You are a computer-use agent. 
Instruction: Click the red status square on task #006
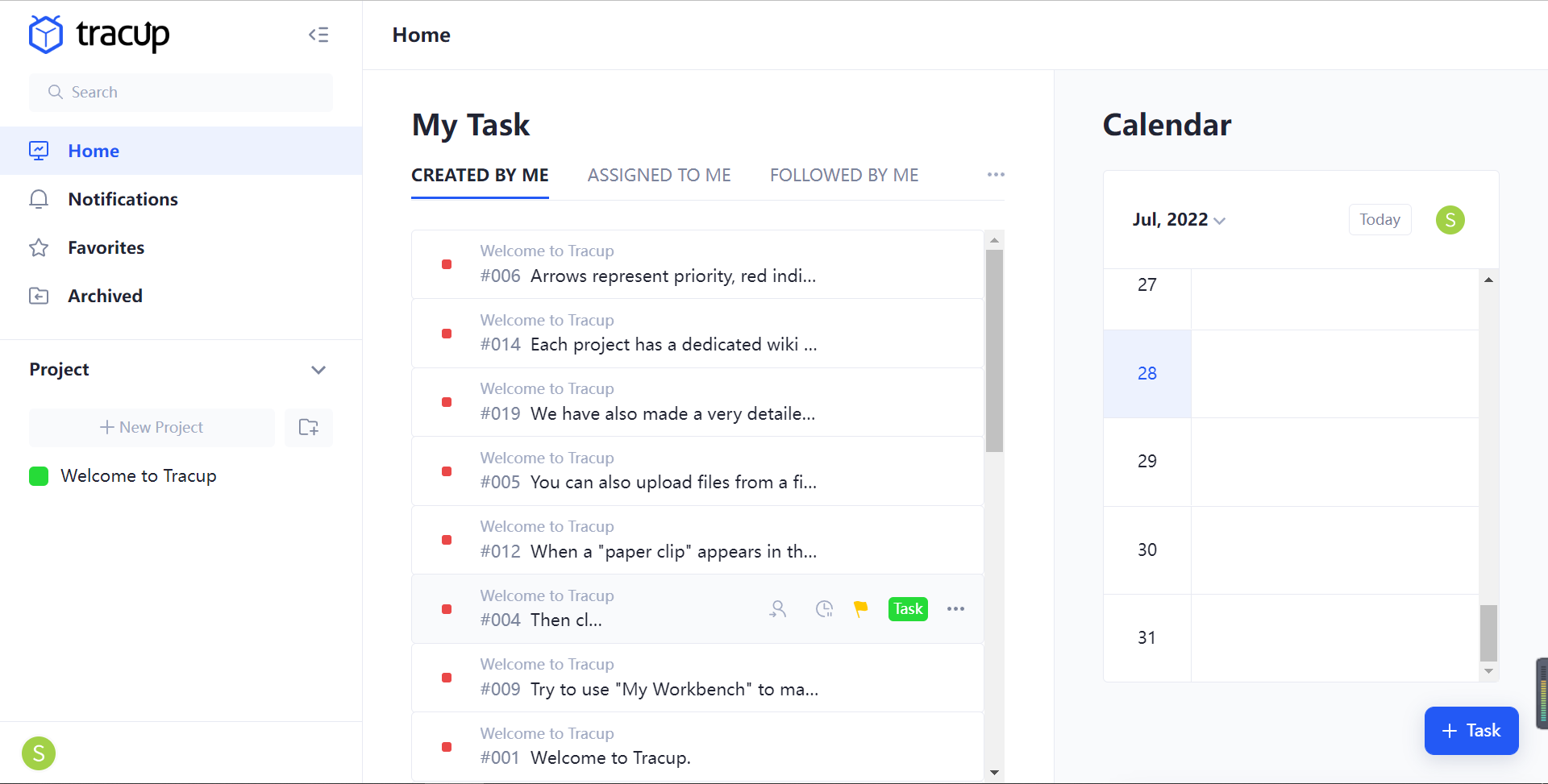pyautogui.click(x=447, y=264)
